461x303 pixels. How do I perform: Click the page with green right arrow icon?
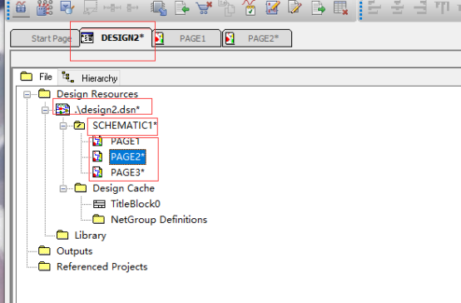318,7
